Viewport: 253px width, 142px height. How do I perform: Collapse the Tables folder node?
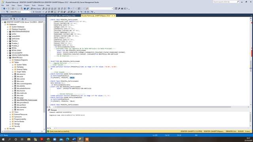coord(10,62)
